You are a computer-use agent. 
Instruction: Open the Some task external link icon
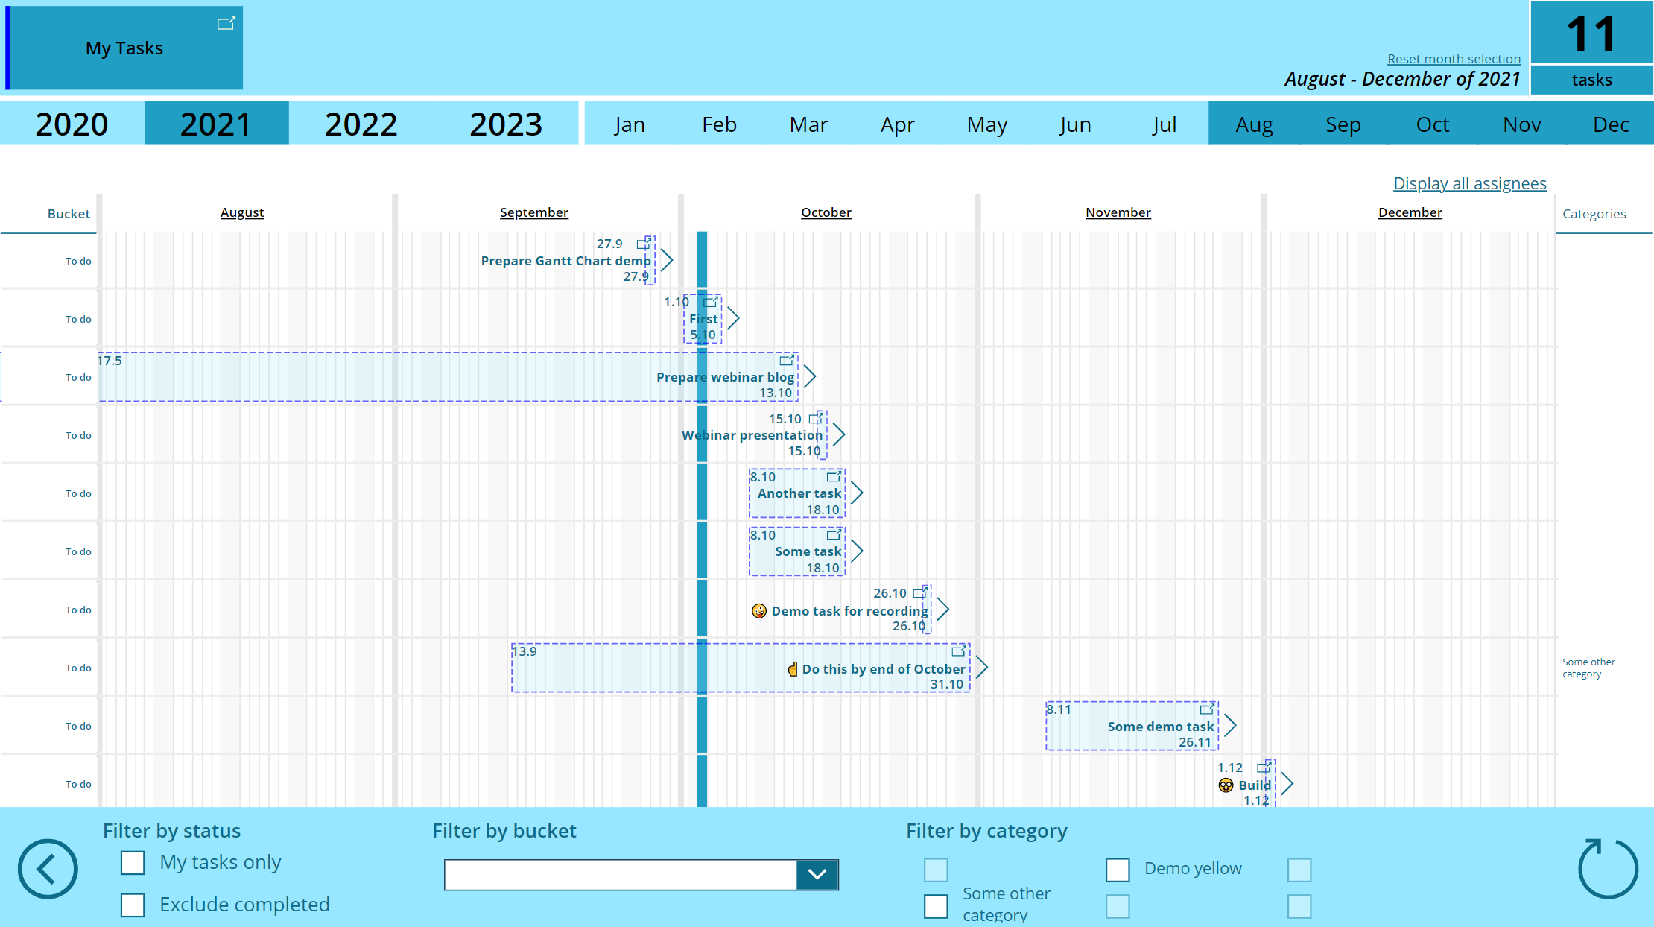tap(834, 534)
